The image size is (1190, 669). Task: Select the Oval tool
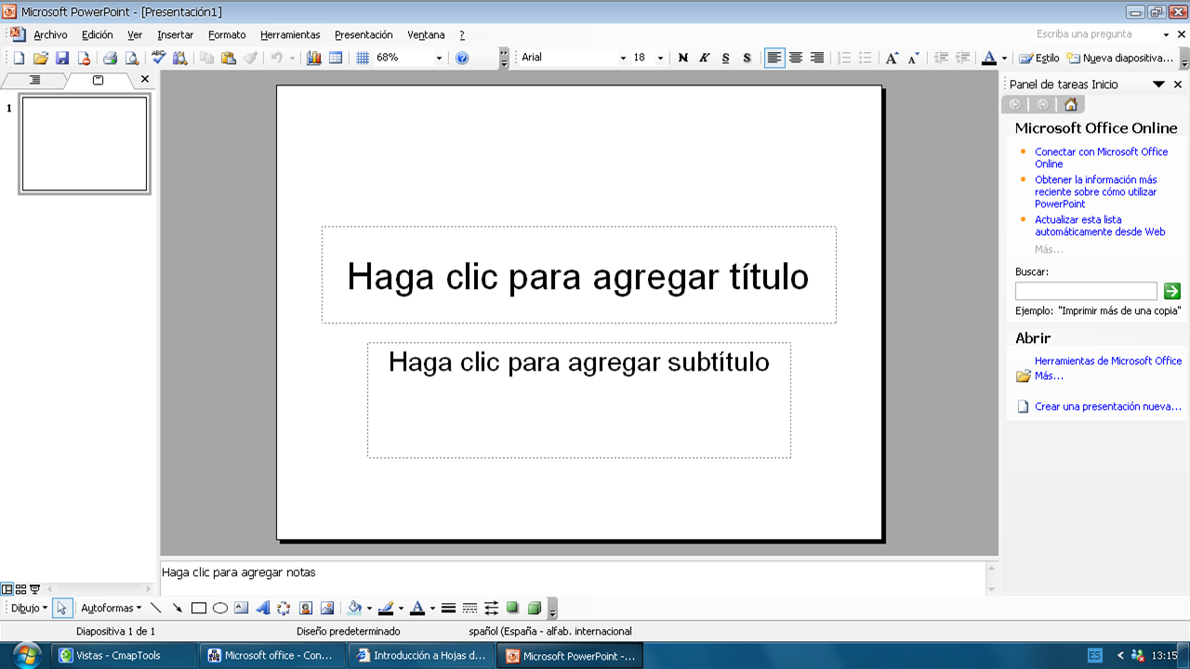point(220,609)
